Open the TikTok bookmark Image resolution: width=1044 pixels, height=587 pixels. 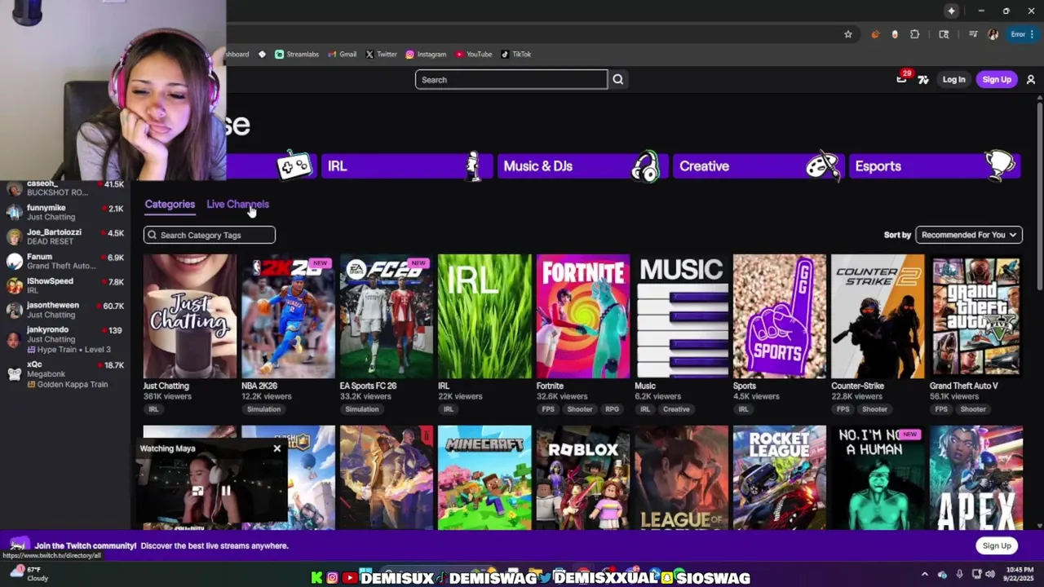[515, 54]
